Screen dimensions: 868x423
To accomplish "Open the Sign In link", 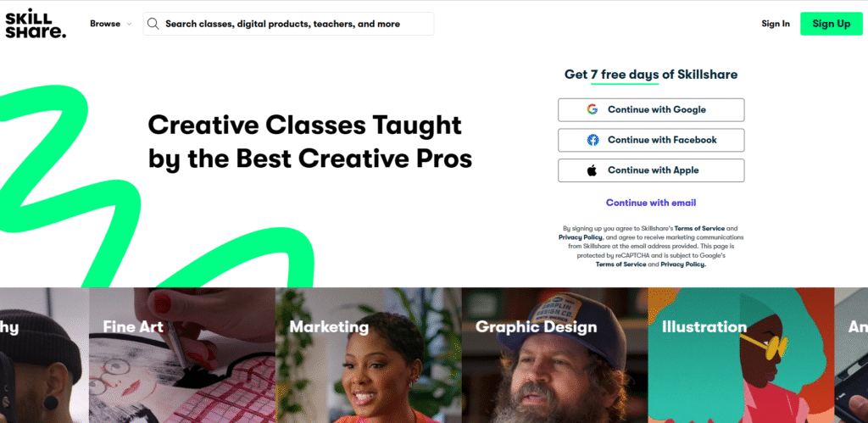I will point(776,24).
